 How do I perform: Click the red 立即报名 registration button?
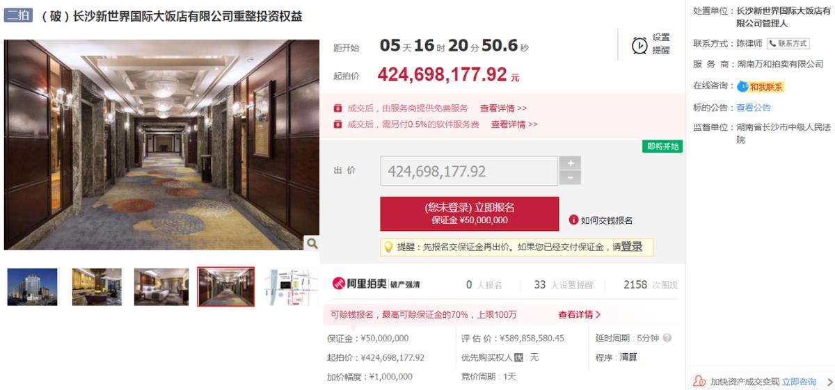pyautogui.click(x=469, y=213)
